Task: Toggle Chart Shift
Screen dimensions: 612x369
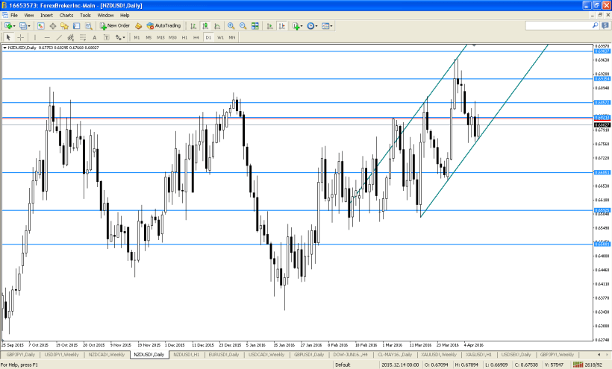Action: 282,25
